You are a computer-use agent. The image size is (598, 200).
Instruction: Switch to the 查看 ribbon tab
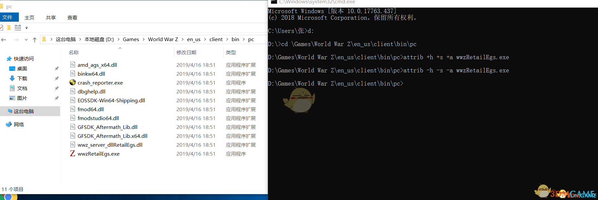tap(72, 17)
